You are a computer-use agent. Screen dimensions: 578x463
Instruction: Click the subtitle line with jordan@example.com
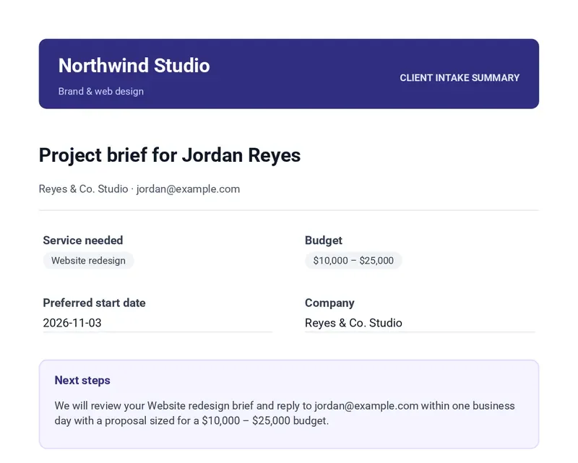pos(139,189)
